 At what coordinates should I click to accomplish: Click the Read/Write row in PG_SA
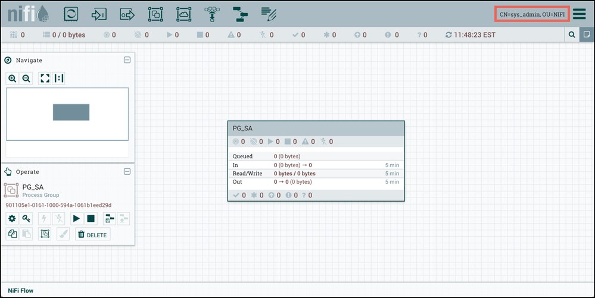pos(316,173)
